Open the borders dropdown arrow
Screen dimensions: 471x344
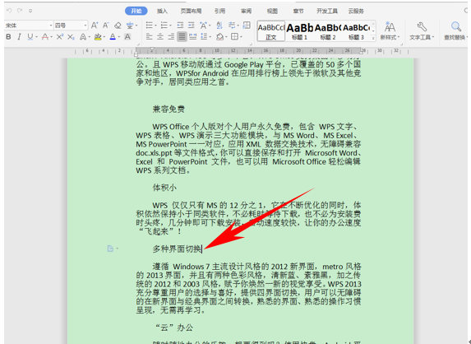pos(241,37)
